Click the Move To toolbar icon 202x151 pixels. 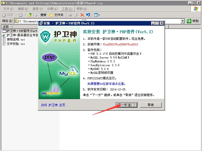pyautogui.click(x=70, y=15)
